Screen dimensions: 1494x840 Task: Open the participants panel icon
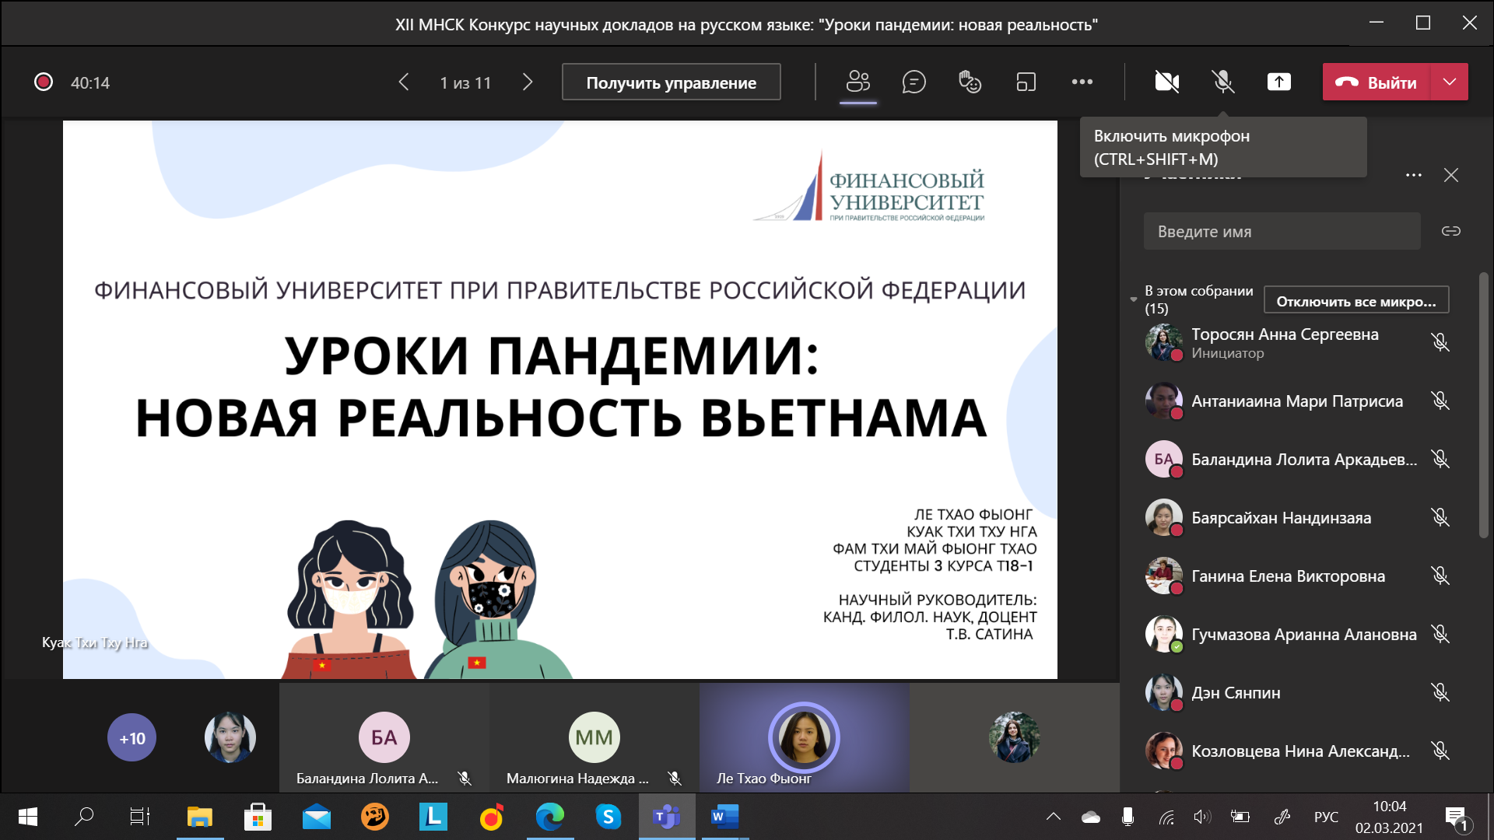pyautogui.click(x=858, y=82)
